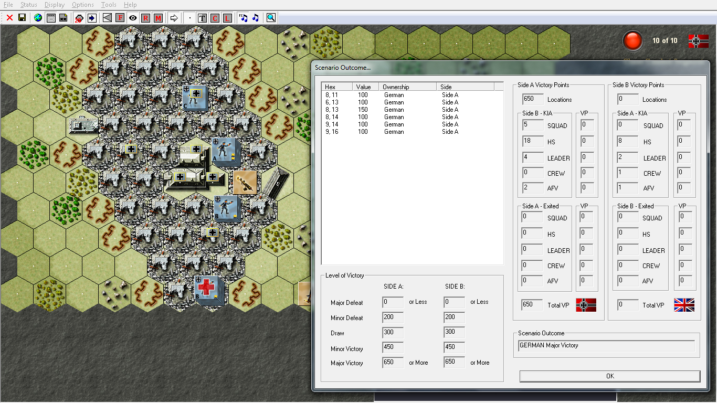Click the R (Rout) toolbar icon
This screenshot has width=717, height=403.
pyautogui.click(x=145, y=17)
